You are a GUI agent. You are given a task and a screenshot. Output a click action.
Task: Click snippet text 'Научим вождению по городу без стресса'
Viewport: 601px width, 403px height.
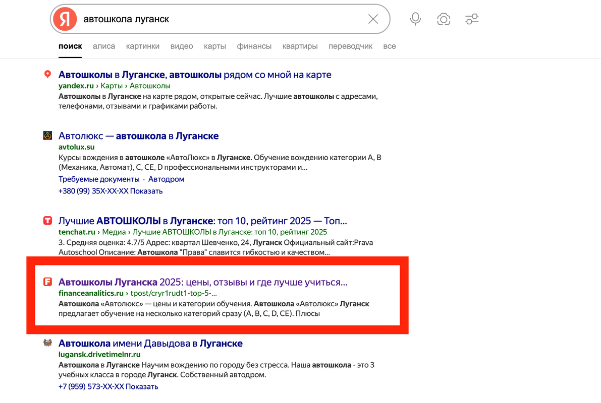point(214,365)
